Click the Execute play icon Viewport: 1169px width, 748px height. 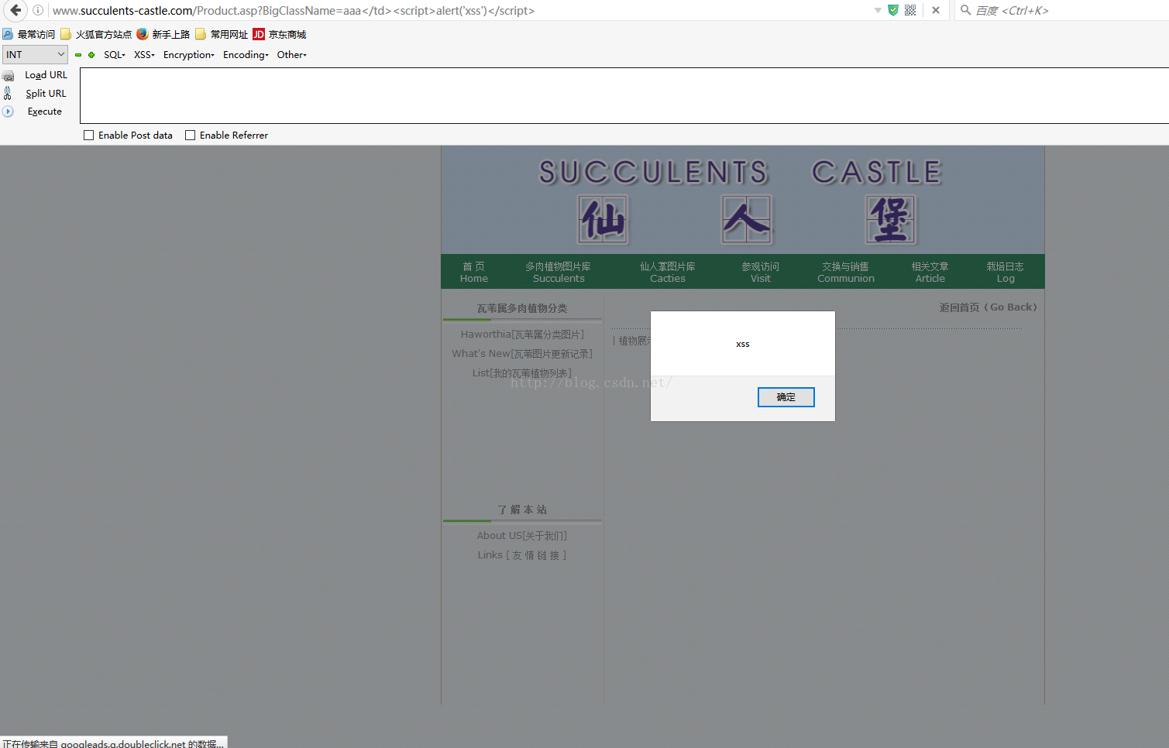click(x=8, y=112)
